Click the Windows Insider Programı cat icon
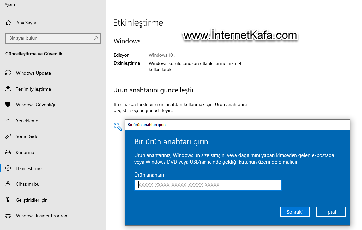Viewport: 362px width, 230px height. pos(8,215)
